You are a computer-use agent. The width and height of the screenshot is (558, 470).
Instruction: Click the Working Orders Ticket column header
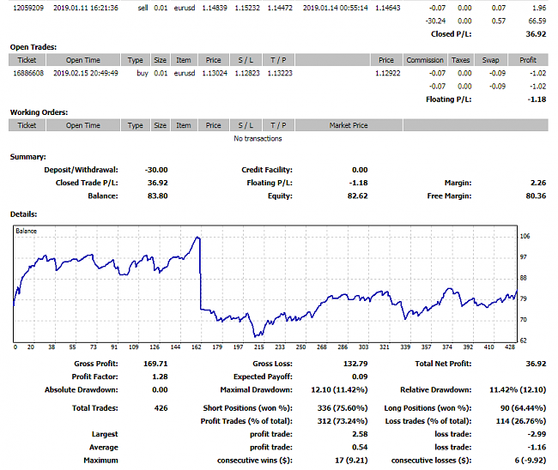click(27, 125)
